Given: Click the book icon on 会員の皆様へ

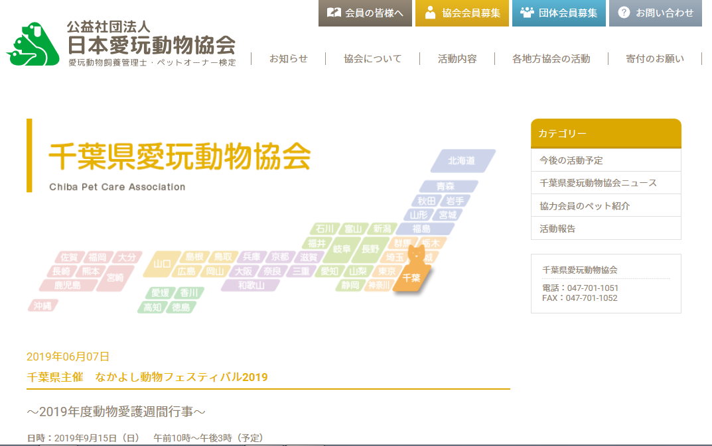Looking at the screenshot, I should [x=334, y=13].
